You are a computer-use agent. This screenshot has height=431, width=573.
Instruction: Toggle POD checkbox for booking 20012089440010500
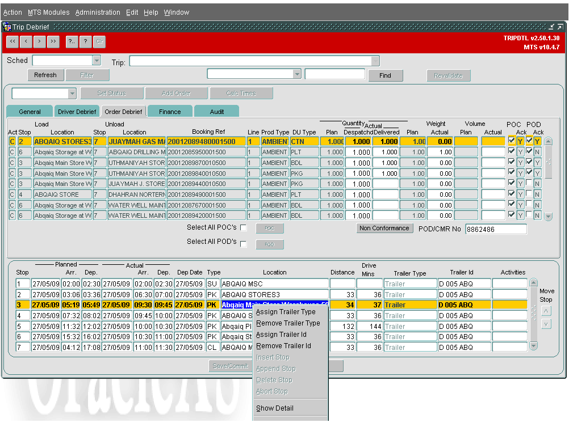point(529,183)
